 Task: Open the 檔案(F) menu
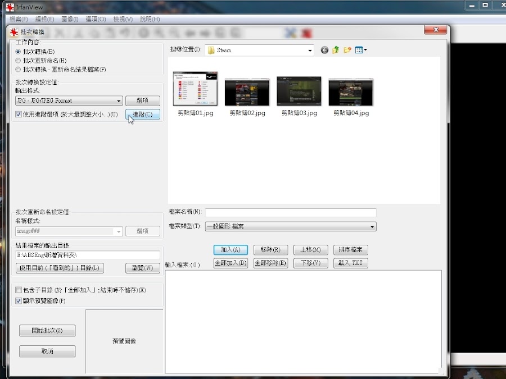(19, 19)
